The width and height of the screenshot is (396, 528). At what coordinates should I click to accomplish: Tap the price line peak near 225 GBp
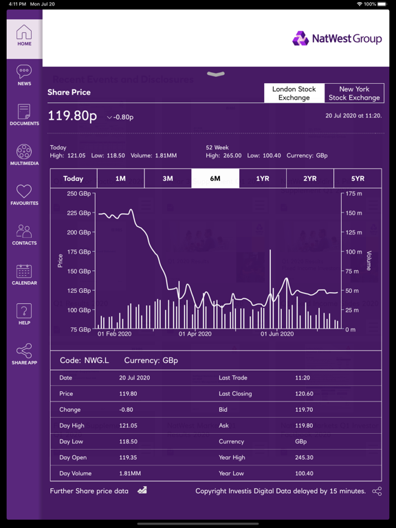coord(131,210)
